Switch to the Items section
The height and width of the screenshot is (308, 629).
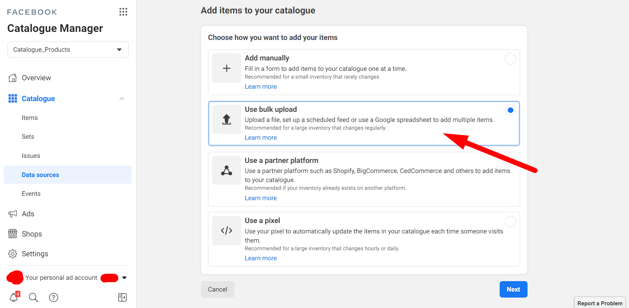[x=30, y=118]
